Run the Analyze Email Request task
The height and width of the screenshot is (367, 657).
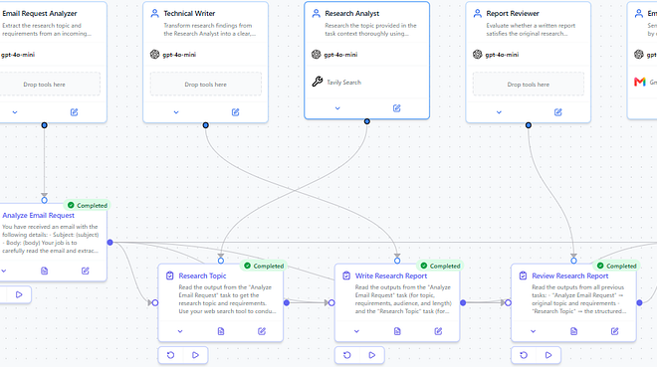pos(19,294)
